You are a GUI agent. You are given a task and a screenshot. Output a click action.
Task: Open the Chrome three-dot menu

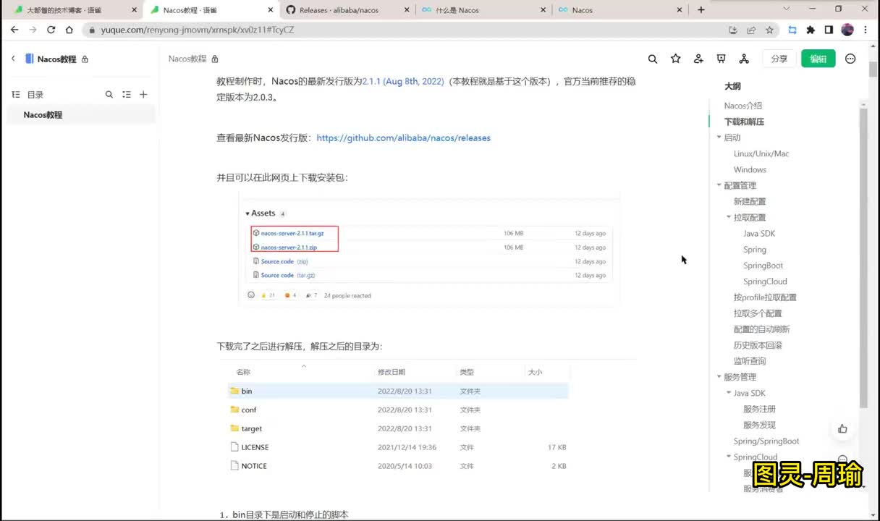(x=866, y=30)
